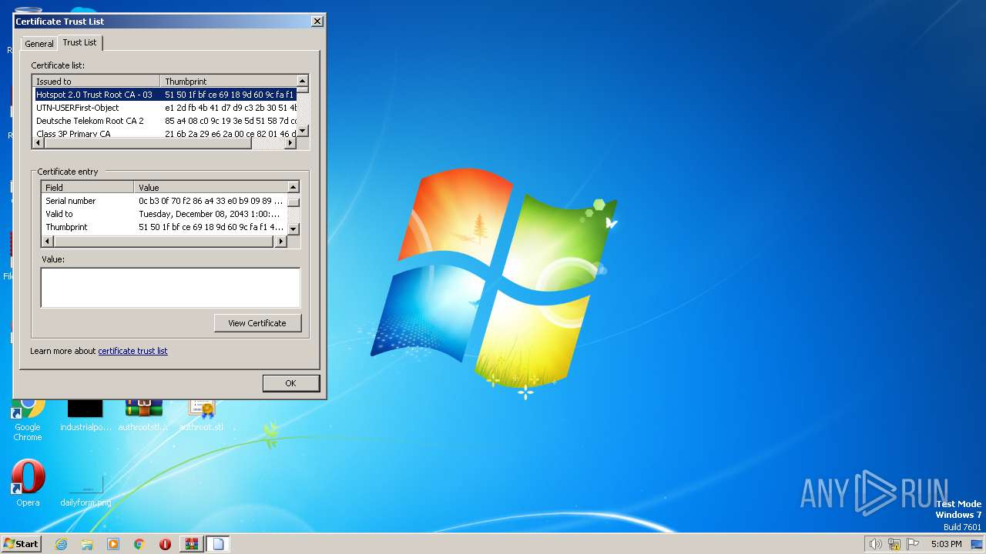The image size is (986, 554).
Task: Open the Opera desktop shortcut
Action: coord(28,482)
